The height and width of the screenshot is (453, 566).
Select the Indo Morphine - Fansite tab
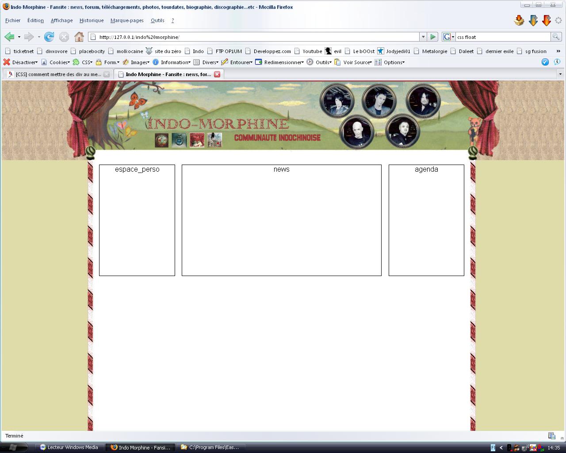click(168, 74)
